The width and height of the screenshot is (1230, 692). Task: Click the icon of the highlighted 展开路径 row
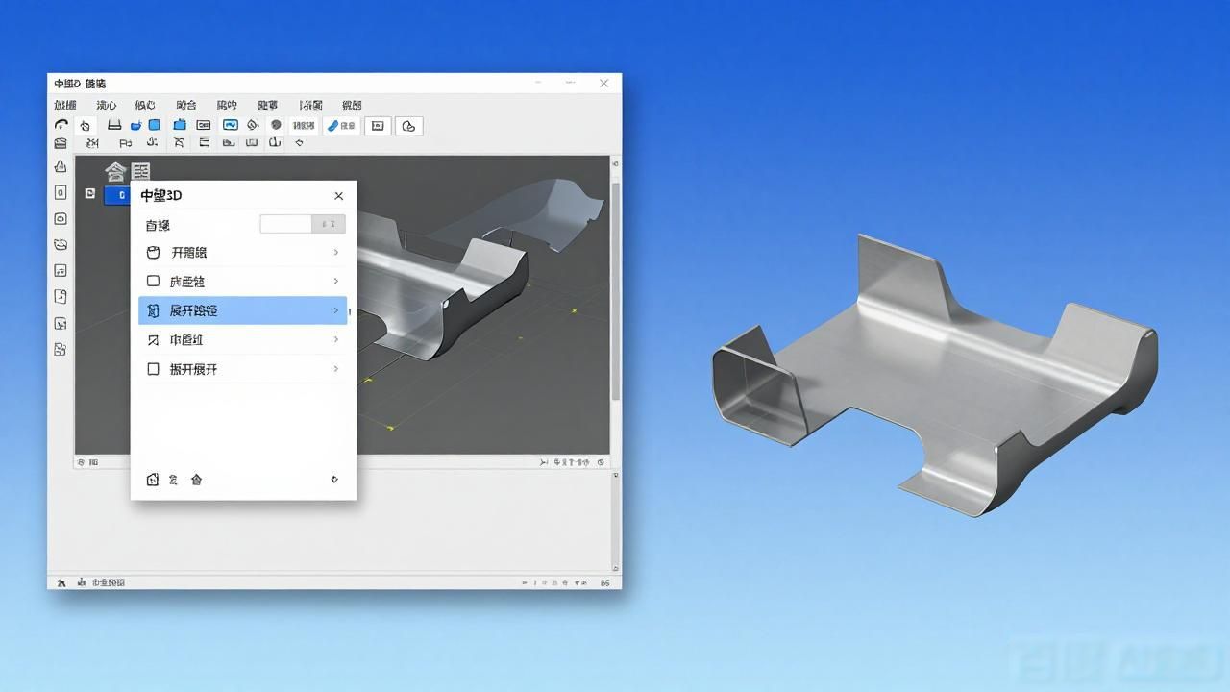[153, 310]
